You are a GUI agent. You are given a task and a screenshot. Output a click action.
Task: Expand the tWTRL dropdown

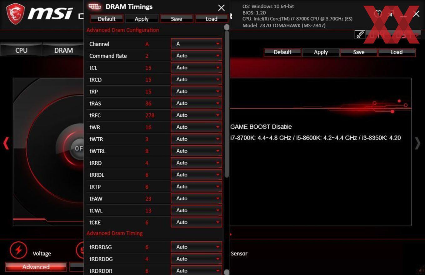tap(197, 151)
